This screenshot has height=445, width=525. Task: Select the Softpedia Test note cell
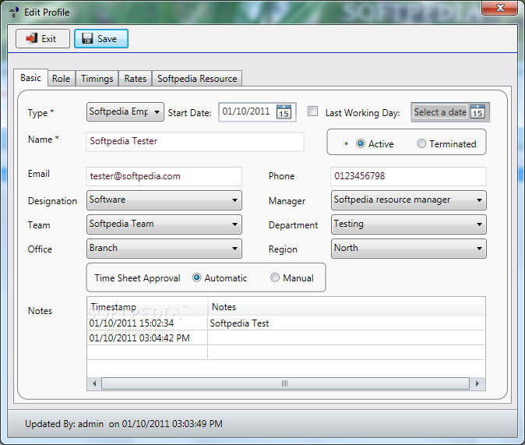pyautogui.click(x=346, y=323)
